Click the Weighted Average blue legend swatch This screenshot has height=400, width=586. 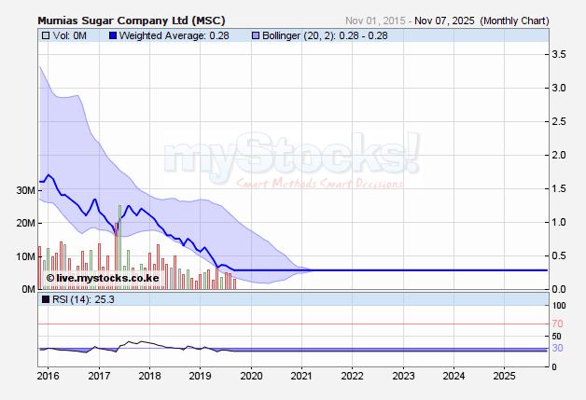(112, 35)
